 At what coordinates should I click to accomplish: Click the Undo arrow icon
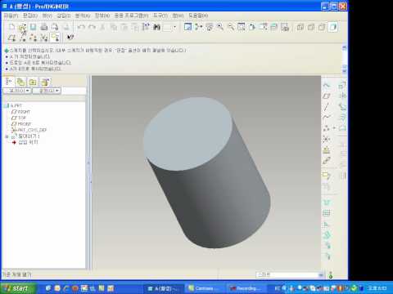[x=81, y=27]
